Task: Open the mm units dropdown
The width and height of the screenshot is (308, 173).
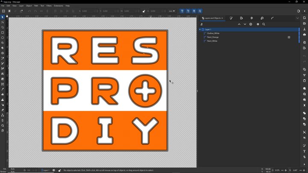Action: [x=172, y=11]
